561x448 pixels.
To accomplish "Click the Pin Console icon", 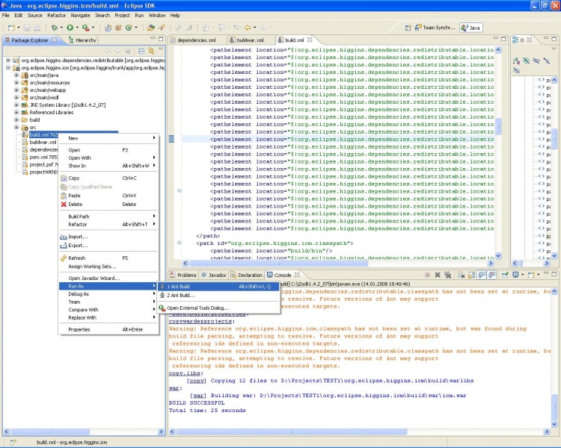I will (x=505, y=275).
